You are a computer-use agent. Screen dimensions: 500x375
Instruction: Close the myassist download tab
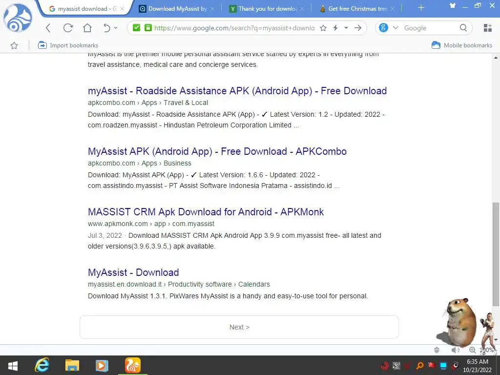tap(122, 9)
